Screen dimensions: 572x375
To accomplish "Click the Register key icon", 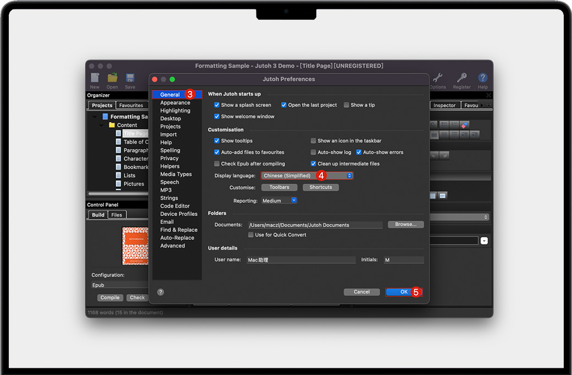I will [x=461, y=78].
